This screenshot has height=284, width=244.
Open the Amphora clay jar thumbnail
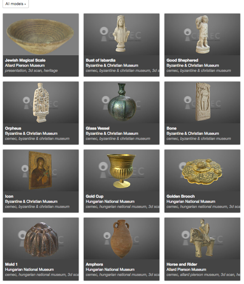(x=122, y=239)
